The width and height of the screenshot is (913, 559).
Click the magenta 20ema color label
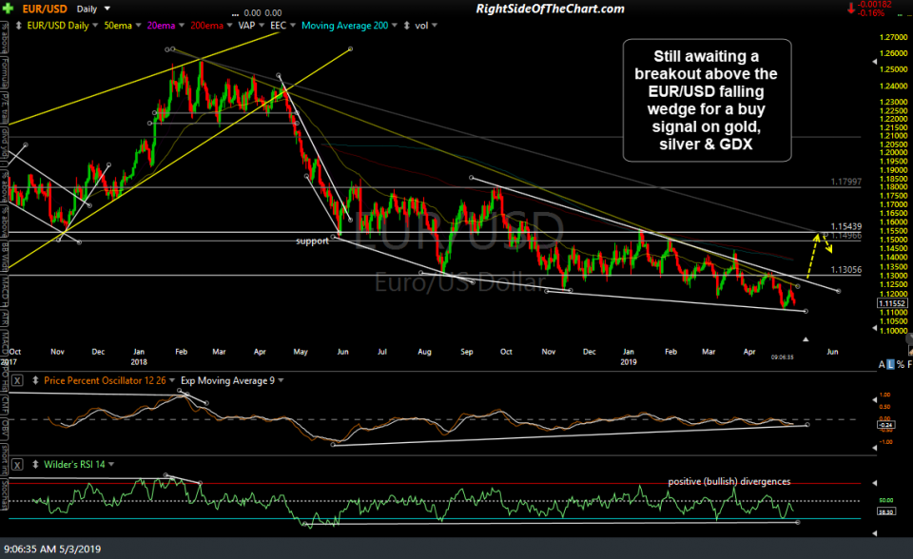[160, 25]
